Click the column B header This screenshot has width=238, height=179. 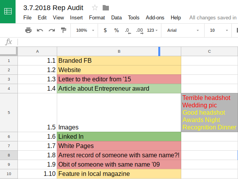(119, 52)
